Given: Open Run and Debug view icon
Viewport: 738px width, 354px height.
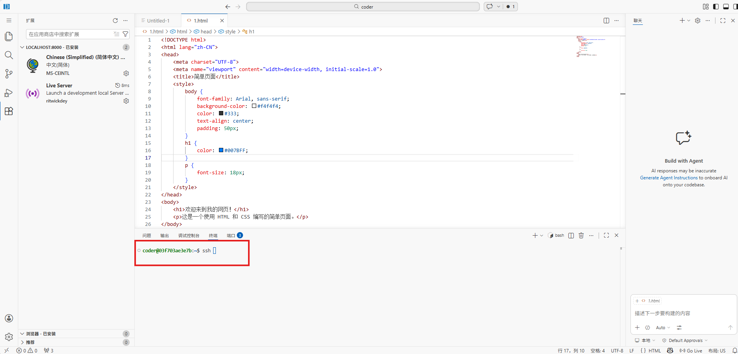Looking at the screenshot, I should [9, 93].
